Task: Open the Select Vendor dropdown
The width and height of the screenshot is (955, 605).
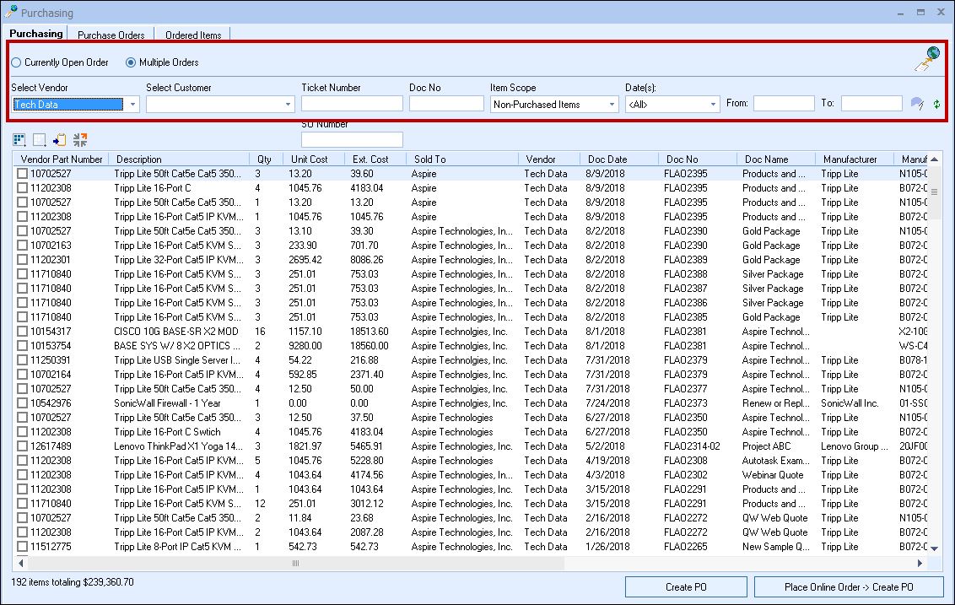Action: [x=133, y=105]
